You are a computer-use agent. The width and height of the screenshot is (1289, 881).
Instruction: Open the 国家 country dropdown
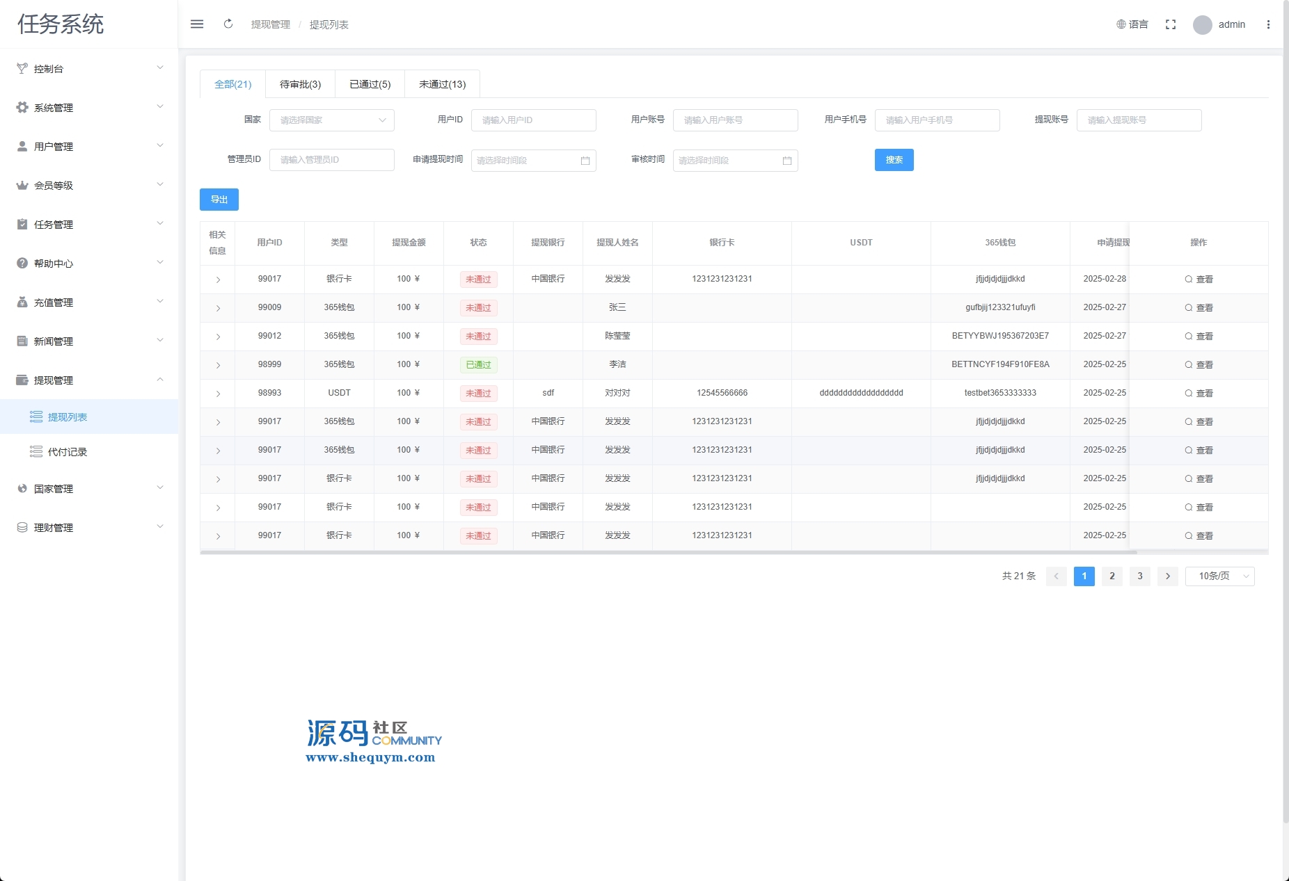coord(331,120)
